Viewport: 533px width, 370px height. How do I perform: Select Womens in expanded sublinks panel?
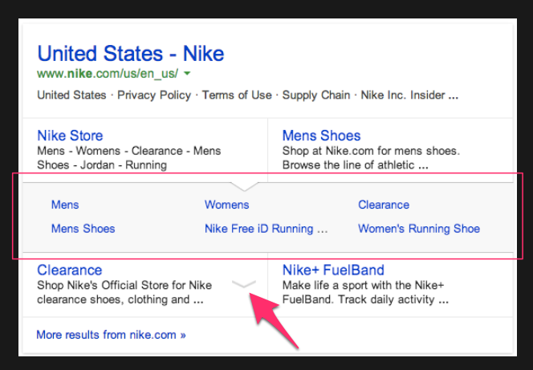226,205
